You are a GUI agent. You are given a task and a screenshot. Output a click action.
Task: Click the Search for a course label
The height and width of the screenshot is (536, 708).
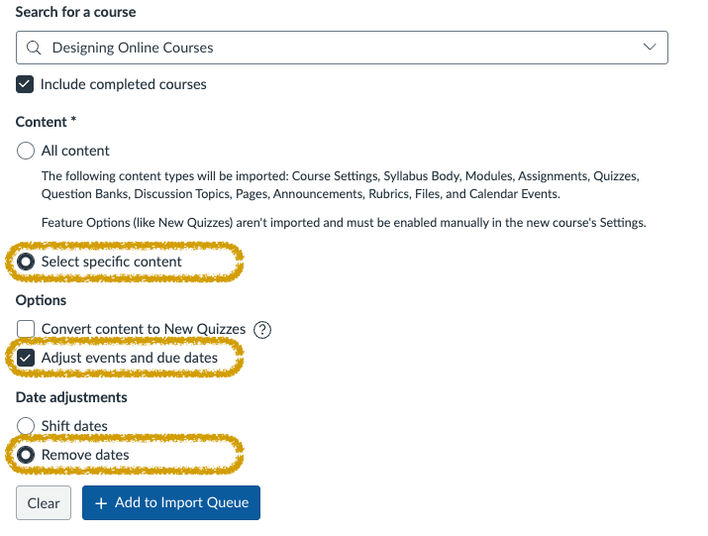point(76,12)
